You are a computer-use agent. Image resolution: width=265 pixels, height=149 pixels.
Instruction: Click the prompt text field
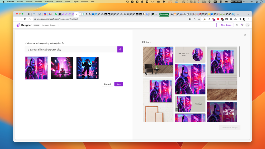71,49
